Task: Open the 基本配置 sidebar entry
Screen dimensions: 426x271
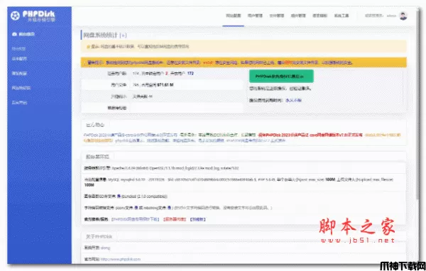Action: tap(19, 59)
